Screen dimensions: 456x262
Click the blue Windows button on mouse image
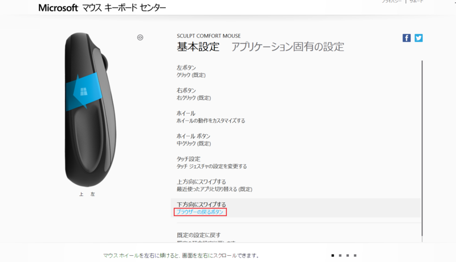[83, 92]
